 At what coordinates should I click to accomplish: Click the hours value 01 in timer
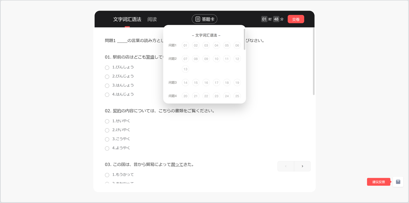point(264,19)
